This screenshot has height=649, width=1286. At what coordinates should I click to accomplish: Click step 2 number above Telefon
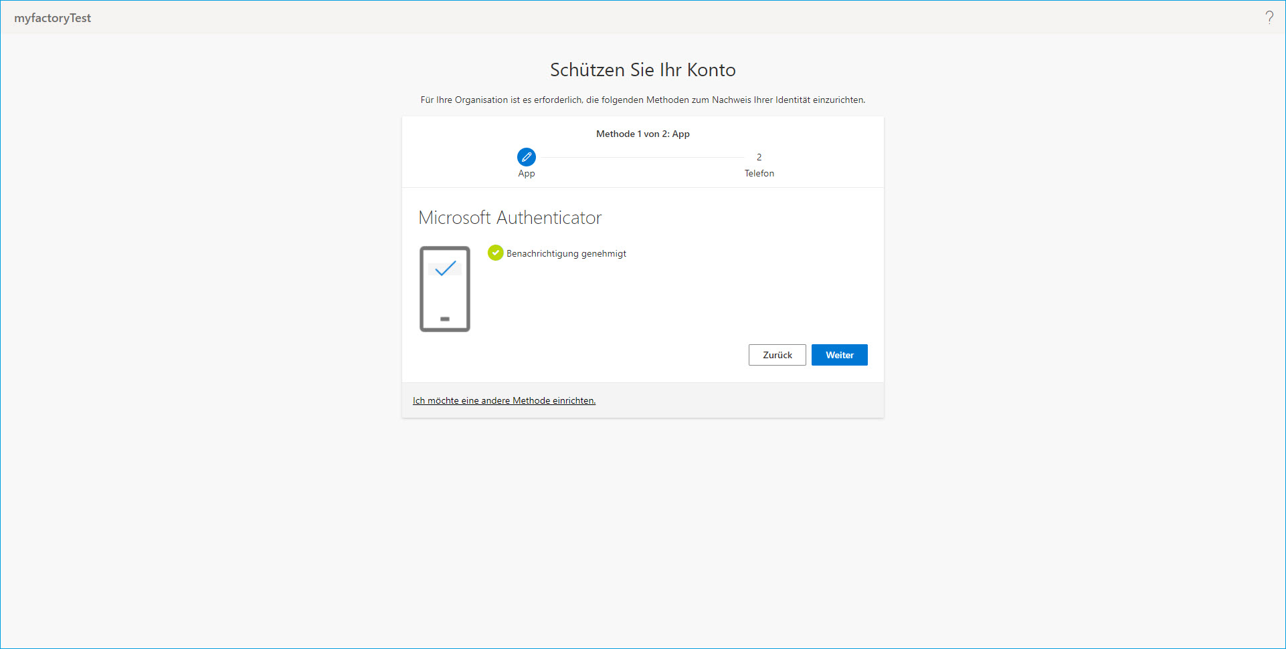tap(759, 157)
